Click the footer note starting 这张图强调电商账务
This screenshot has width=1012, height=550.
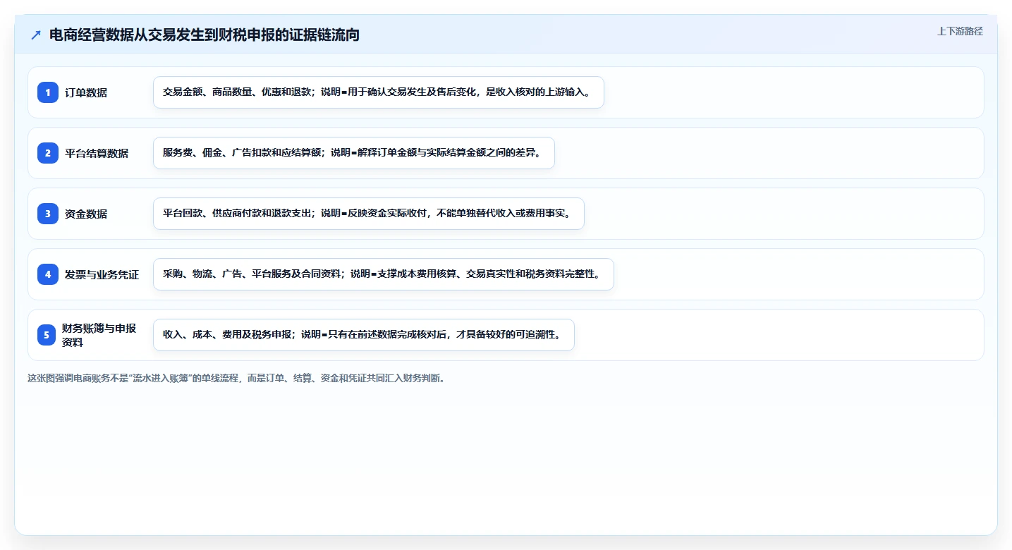(236, 378)
